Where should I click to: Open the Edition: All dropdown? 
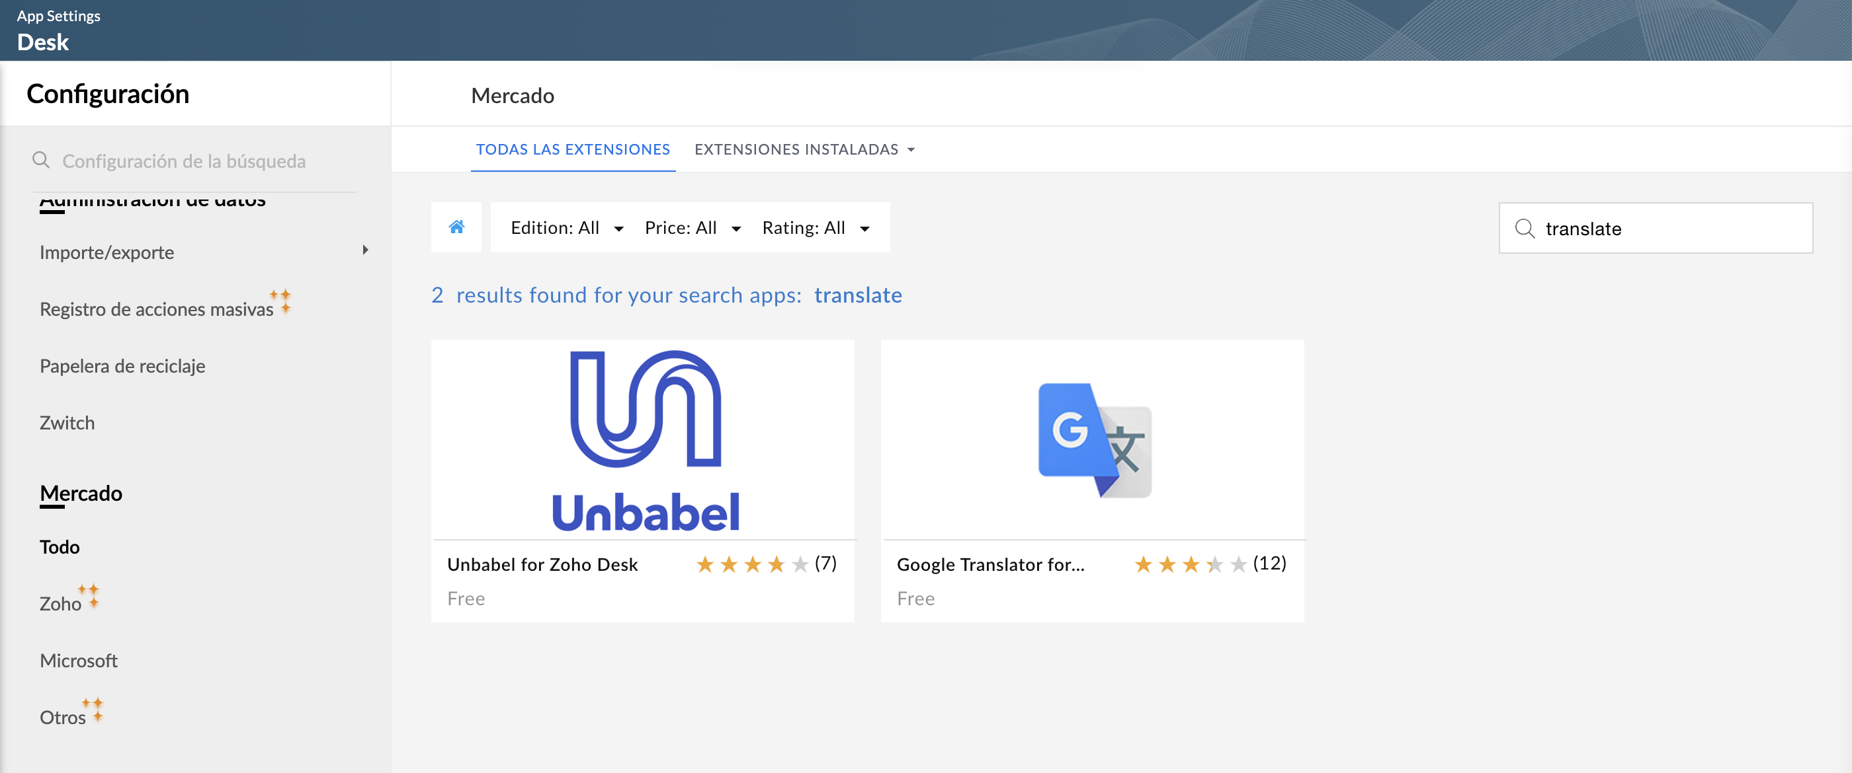[x=567, y=229]
